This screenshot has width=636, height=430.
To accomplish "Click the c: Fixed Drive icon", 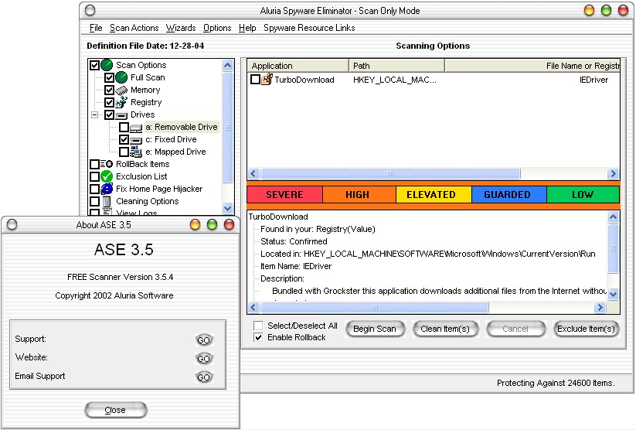I will click(136, 140).
